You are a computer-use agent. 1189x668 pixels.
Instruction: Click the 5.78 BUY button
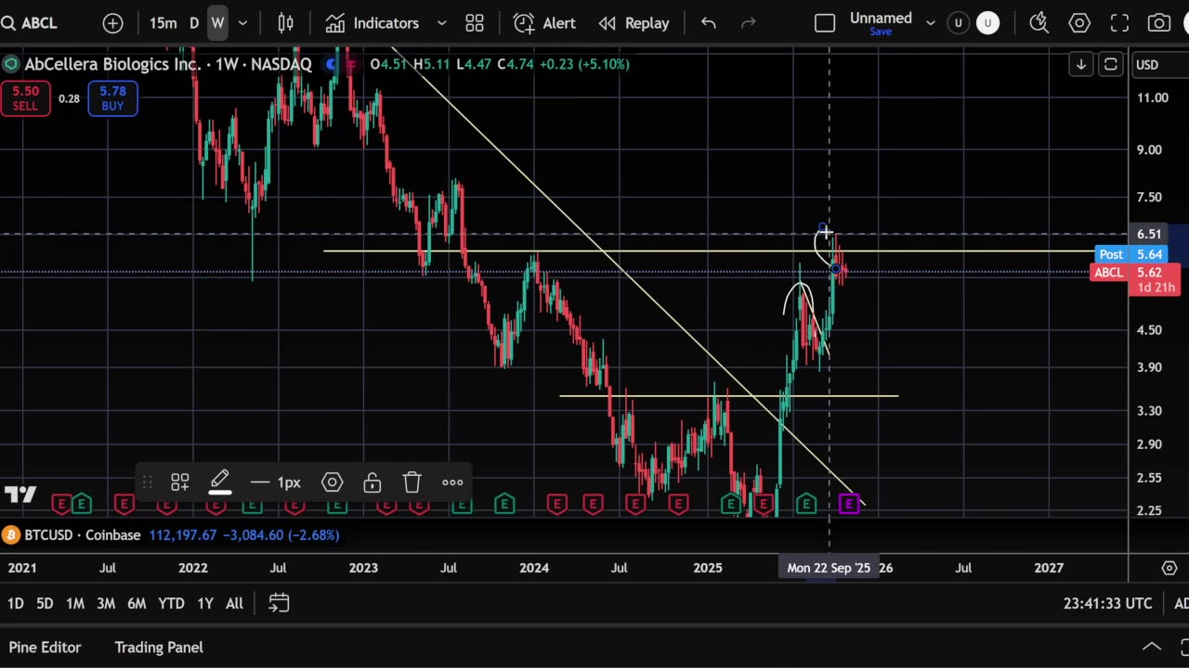click(x=112, y=98)
